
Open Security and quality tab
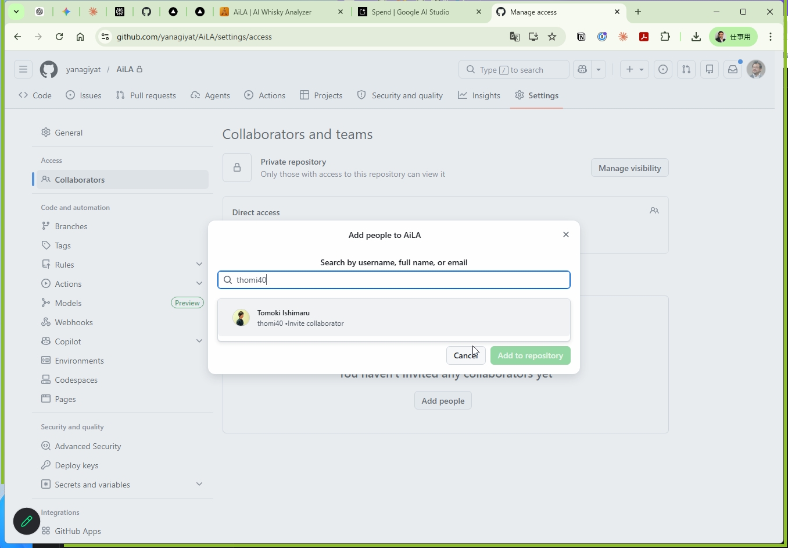coord(400,95)
